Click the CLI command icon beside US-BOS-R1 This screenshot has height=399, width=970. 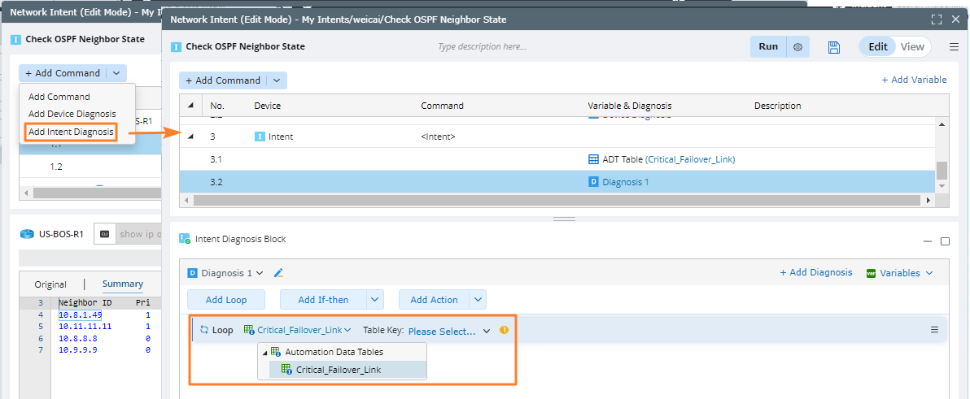104,234
